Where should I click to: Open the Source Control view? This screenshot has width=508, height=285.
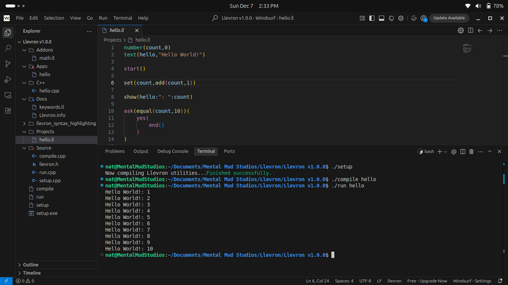click(x=8, y=64)
